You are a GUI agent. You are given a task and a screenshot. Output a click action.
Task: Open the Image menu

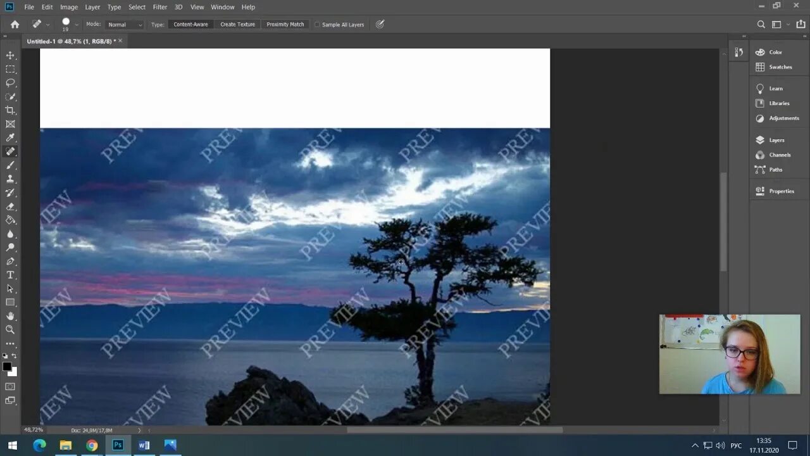point(69,7)
